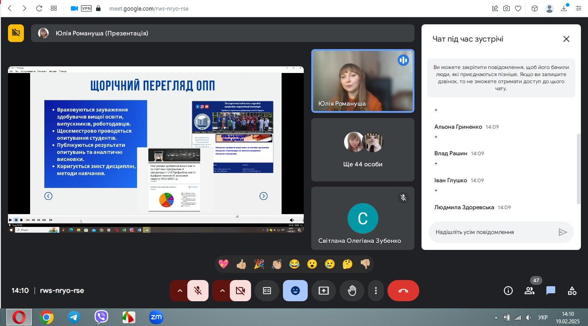588x326 pixels.
Task: Send party popper emoji reaction
Action: click(259, 264)
